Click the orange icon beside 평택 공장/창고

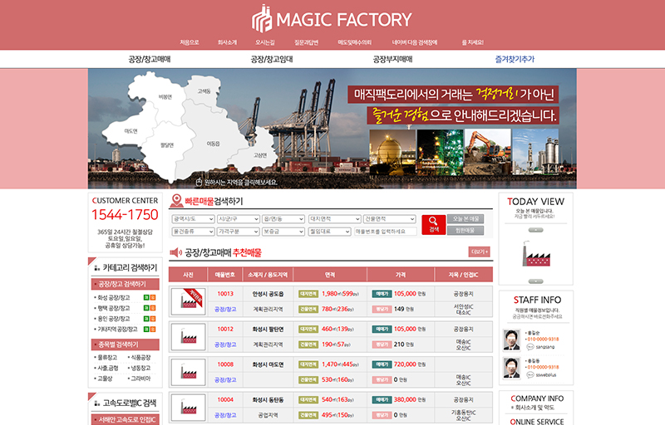click(153, 308)
